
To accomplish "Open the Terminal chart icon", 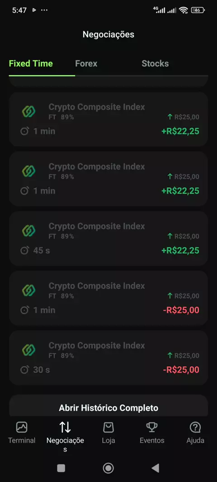I will click(x=22, y=427).
